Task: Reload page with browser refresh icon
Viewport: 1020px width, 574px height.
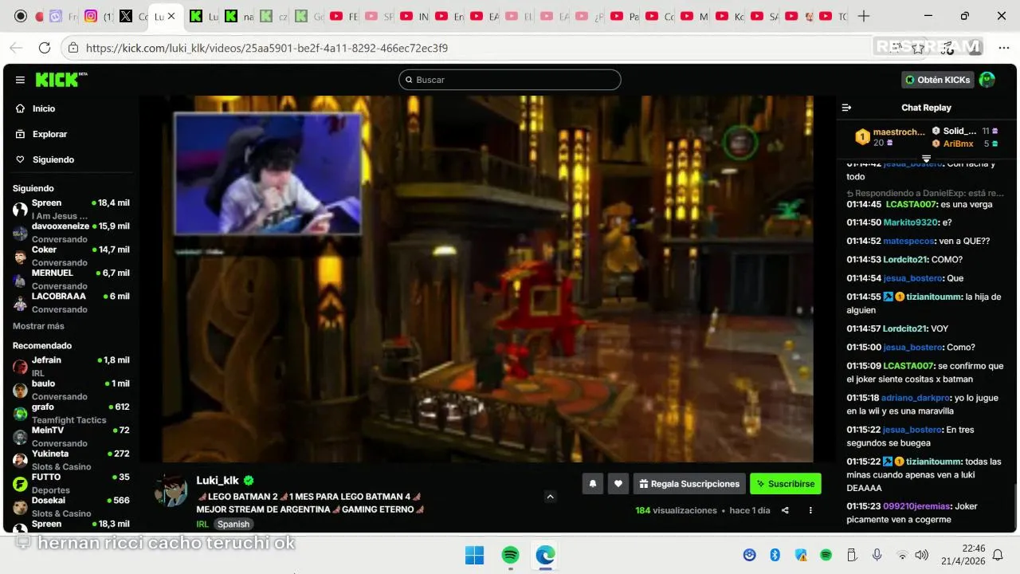Action: (x=45, y=48)
